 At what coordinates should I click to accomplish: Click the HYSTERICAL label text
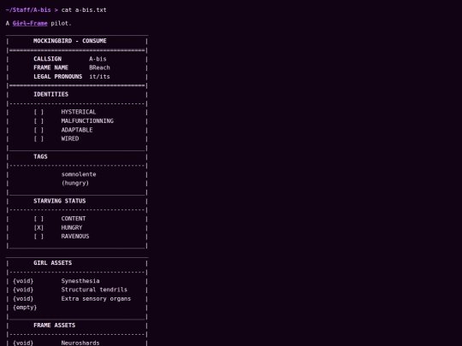coord(79,112)
